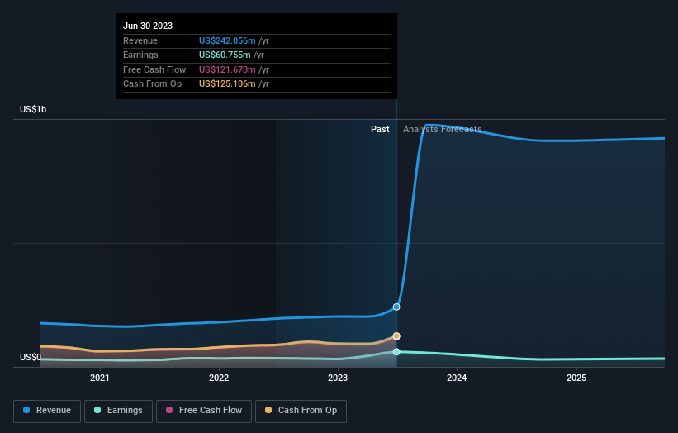Click the Earnings row label in tooltip
Screen dimensions: 678x433
pyautogui.click(x=140, y=55)
